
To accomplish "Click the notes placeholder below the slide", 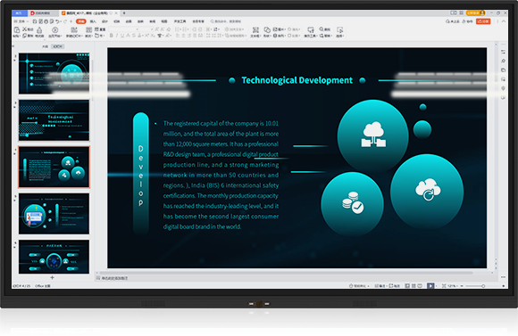I will coord(114,278).
